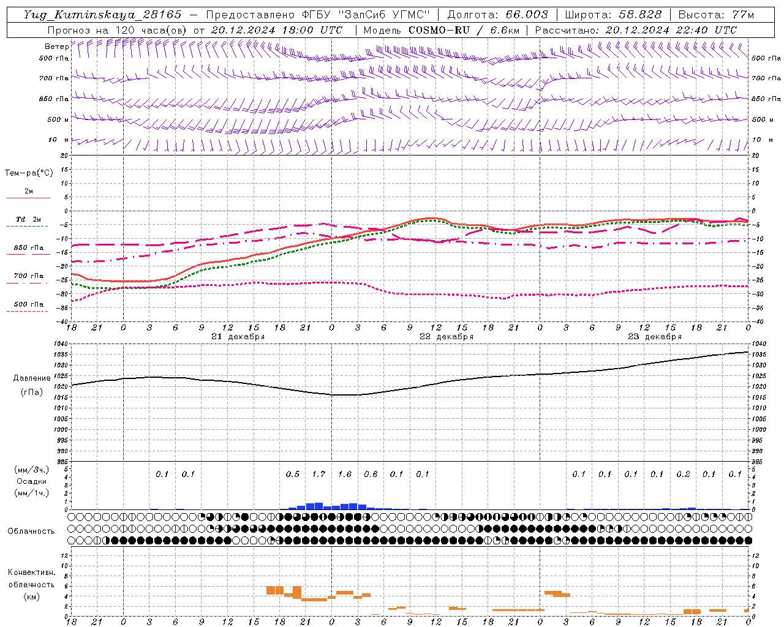Screen dimensions: 784x627
Task: Click the station title Yug_Kuminskaya_28165
Action: 102,15
